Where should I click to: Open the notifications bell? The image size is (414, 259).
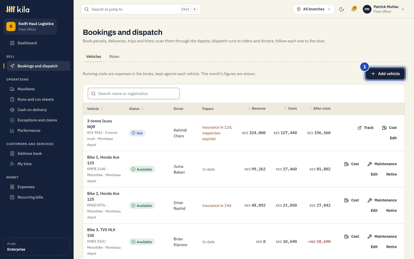[354, 9]
